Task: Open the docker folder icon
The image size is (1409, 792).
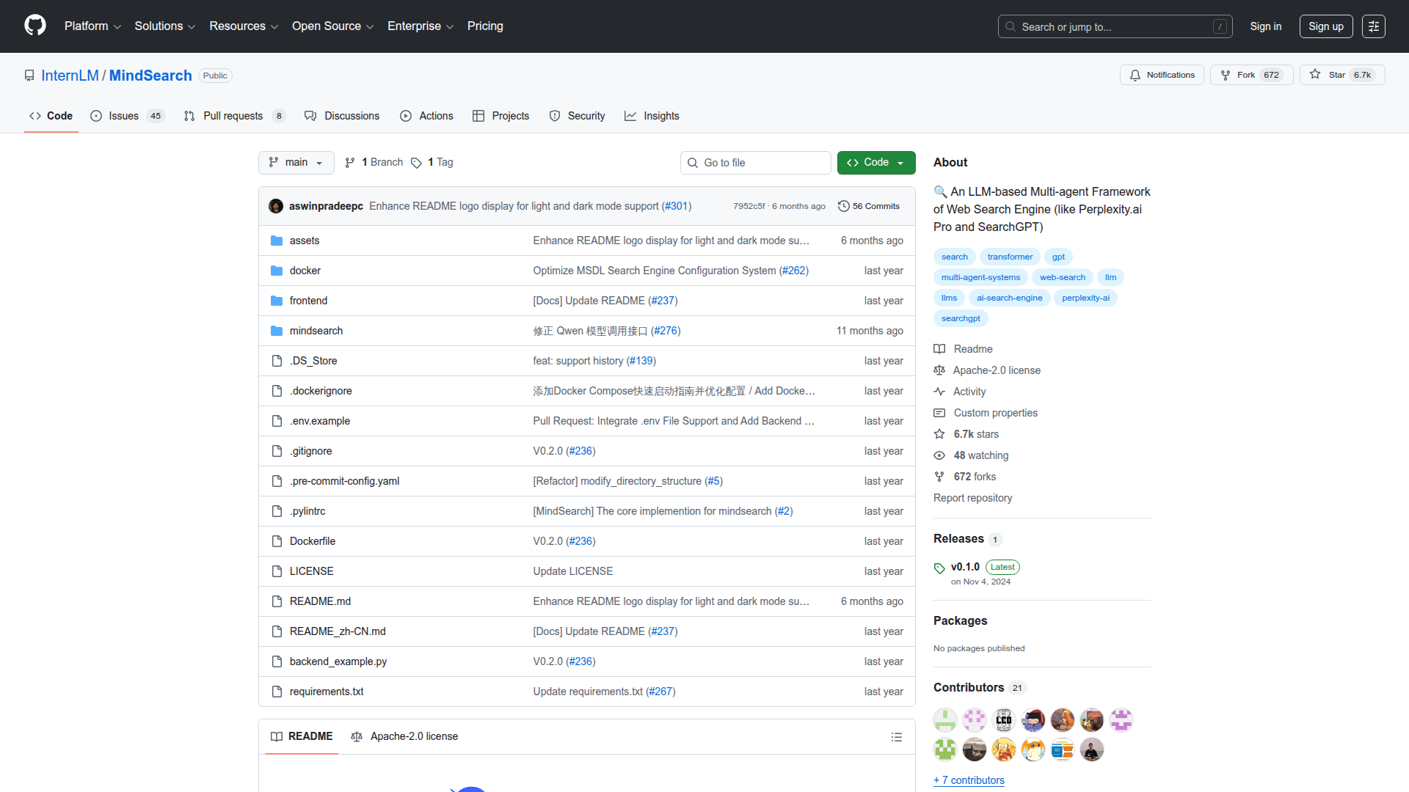Action: click(277, 271)
